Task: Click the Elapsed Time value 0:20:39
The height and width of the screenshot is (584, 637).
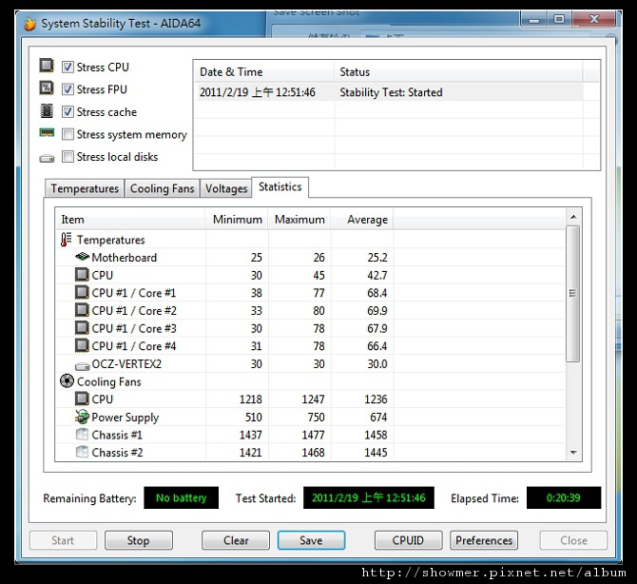Action: point(564,497)
